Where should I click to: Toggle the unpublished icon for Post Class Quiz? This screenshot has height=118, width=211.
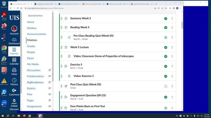tap(166, 86)
